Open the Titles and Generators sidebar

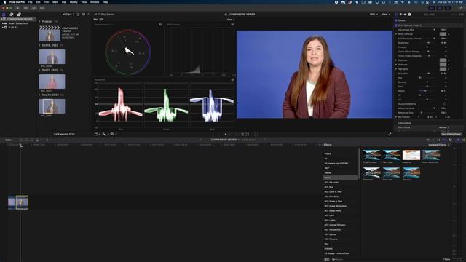19,15
